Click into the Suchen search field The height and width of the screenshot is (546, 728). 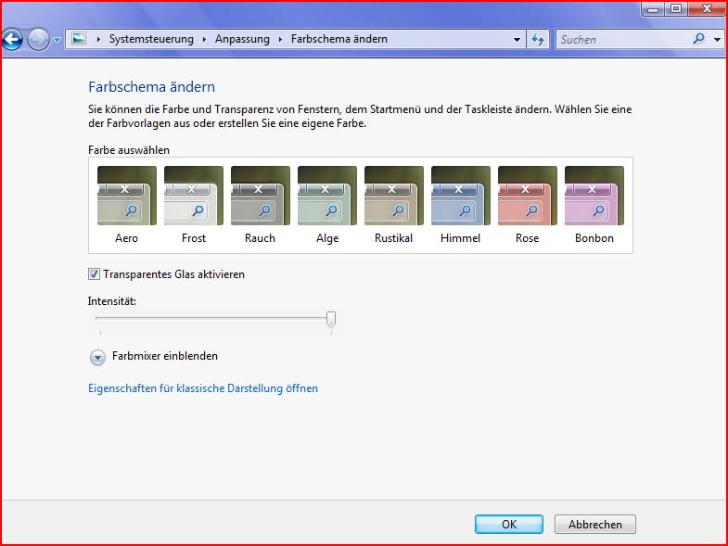coord(622,40)
